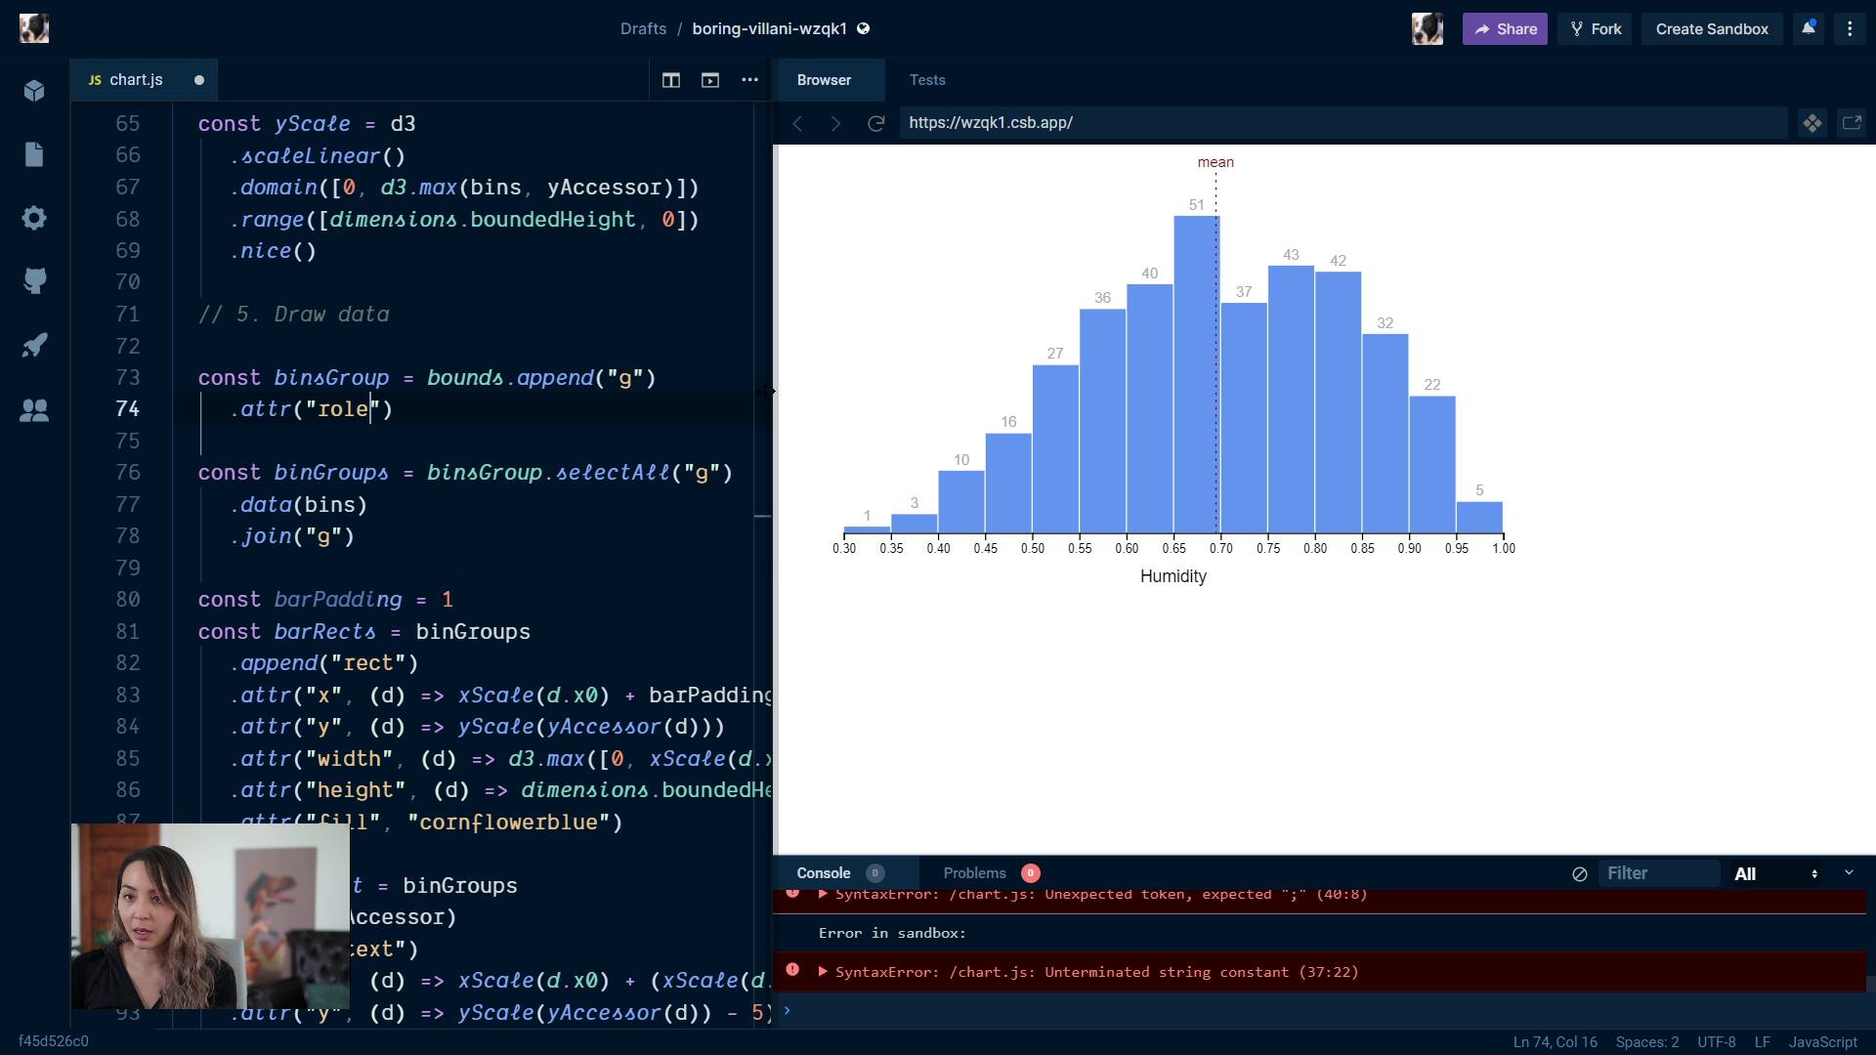Open the GitHub panel in the sidebar
This screenshot has height=1055, width=1876.
point(34,281)
